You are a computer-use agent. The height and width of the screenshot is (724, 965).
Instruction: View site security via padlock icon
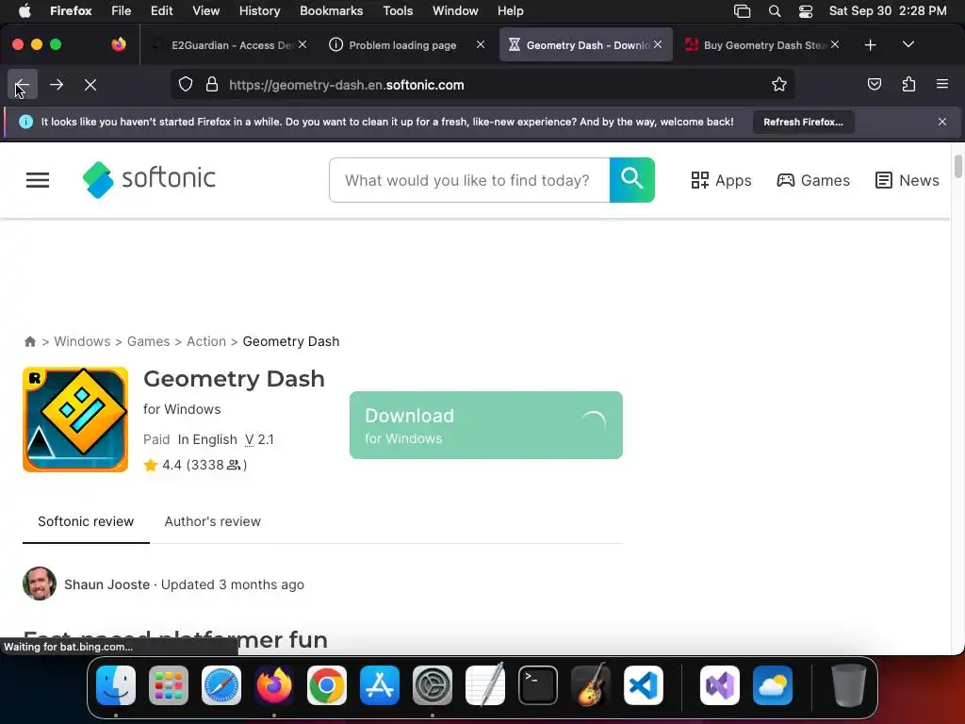(212, 84)
